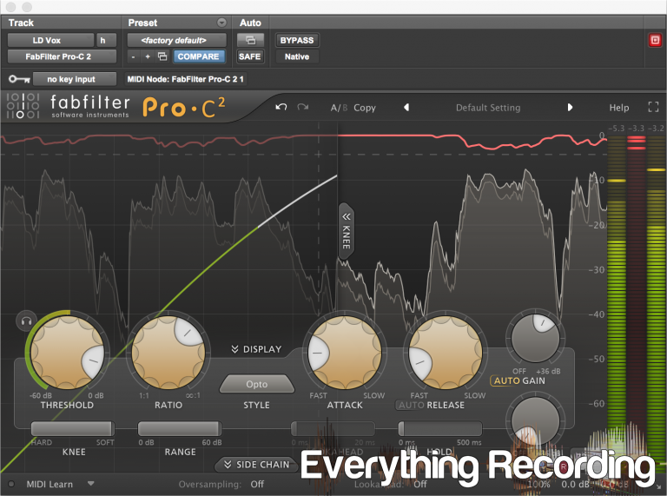Open the FabFilter Pro-C 2 plug-in selector

[62, 56]
